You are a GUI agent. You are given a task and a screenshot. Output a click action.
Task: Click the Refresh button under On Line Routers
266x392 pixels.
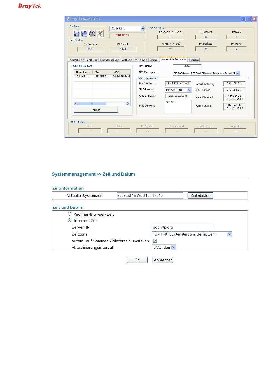(96, 110)
